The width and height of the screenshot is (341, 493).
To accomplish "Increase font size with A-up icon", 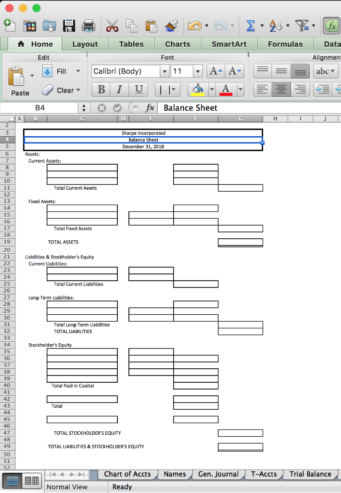I will tap(216, 71).
